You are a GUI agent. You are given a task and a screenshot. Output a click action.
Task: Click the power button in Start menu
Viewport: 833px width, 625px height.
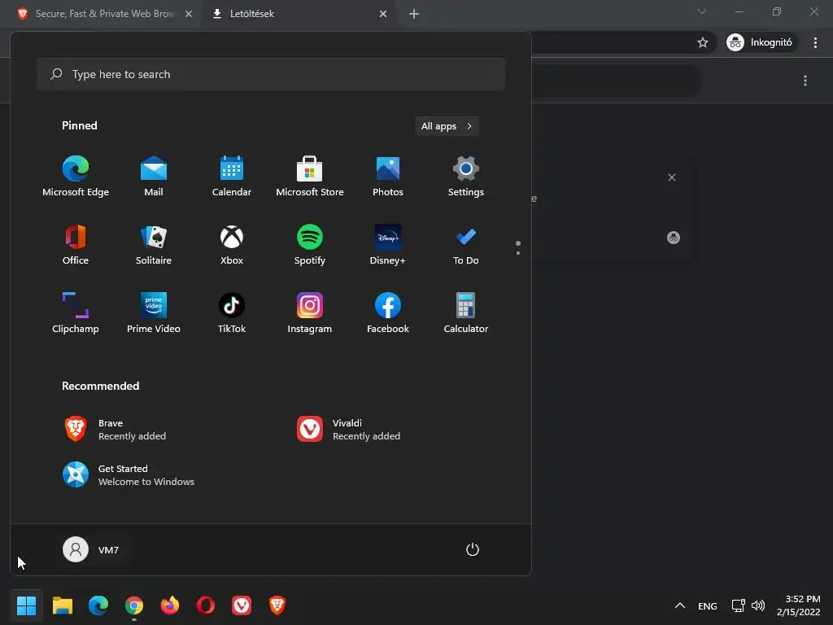[473, 549]
